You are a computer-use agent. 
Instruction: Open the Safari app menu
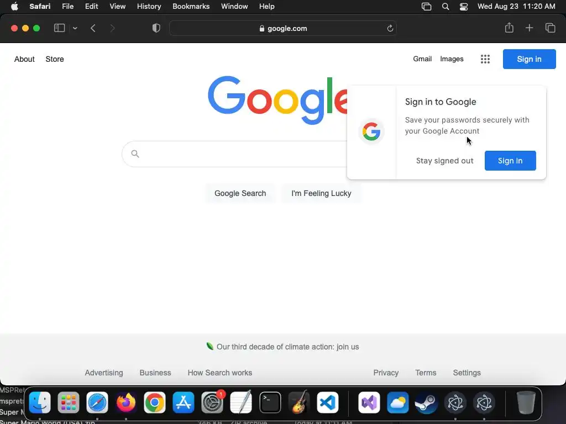[40, 6]
